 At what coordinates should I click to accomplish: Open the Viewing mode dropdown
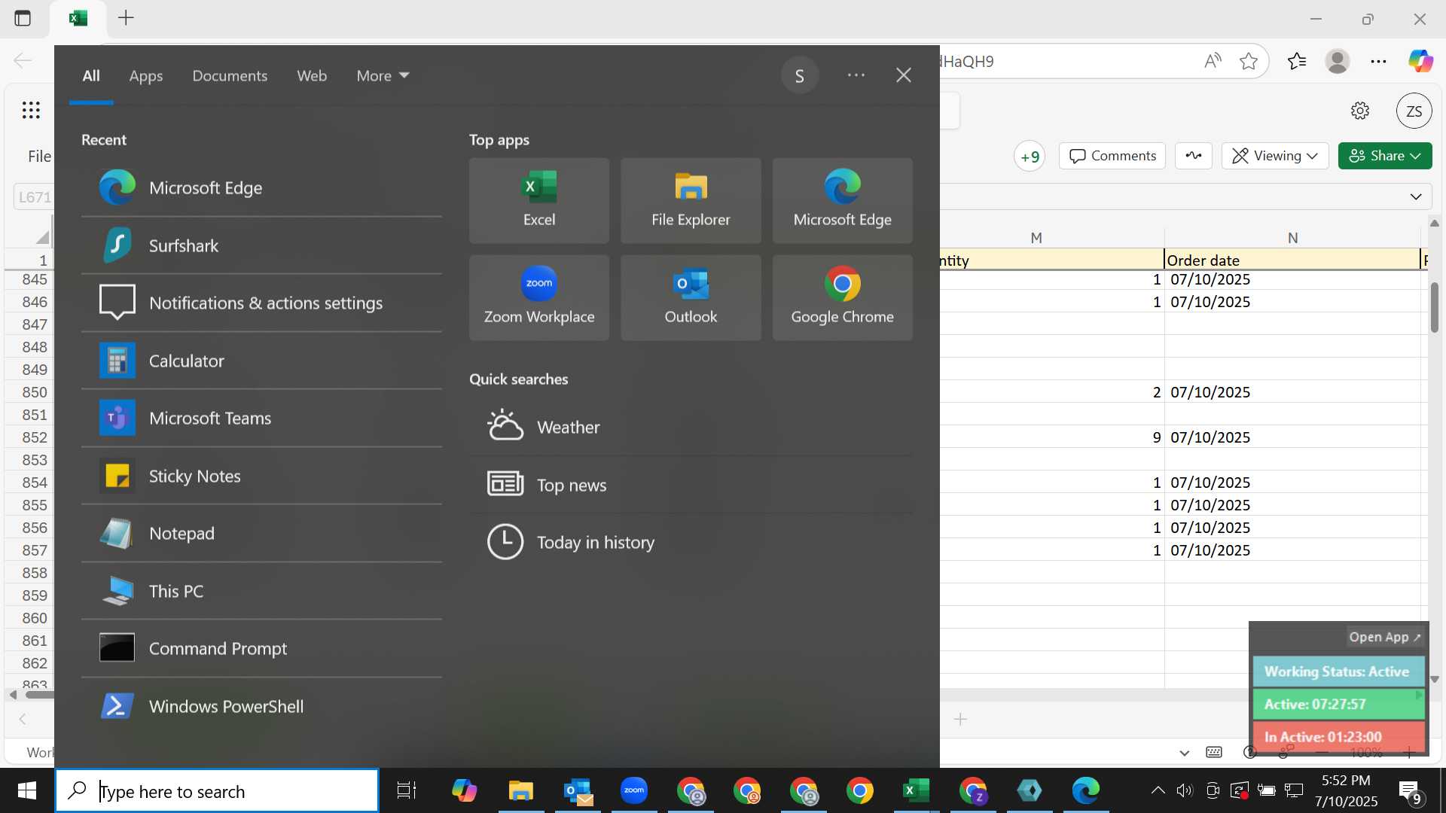1275,156
